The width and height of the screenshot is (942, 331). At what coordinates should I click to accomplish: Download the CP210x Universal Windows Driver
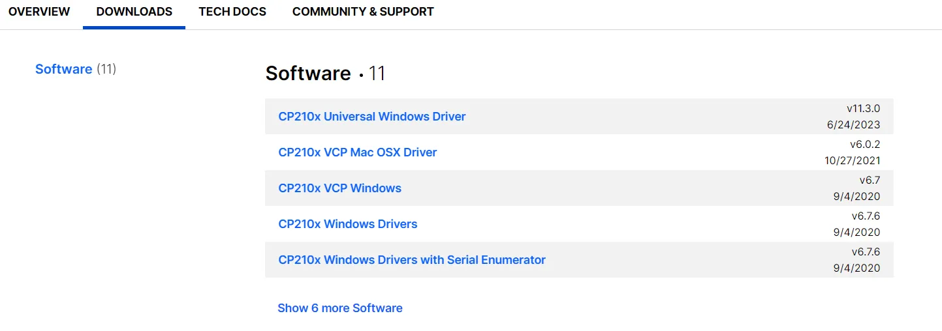coord(372,117)
